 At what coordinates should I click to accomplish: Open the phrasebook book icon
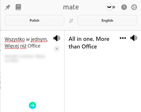pos(18,7)
